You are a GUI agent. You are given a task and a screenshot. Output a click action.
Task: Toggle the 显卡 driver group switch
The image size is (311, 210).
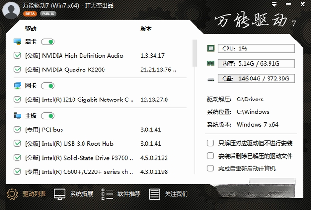point(48,42)
